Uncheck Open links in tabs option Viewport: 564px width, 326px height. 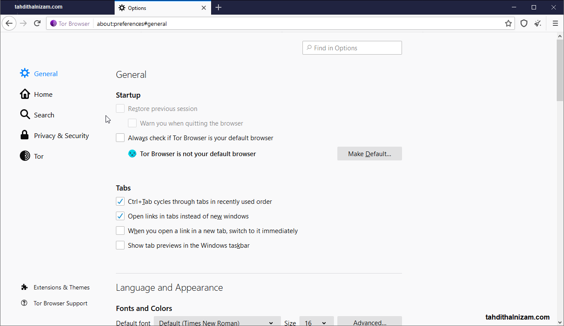120,216
